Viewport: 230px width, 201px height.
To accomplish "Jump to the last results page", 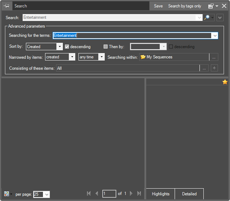I will [x=139, y=194].
